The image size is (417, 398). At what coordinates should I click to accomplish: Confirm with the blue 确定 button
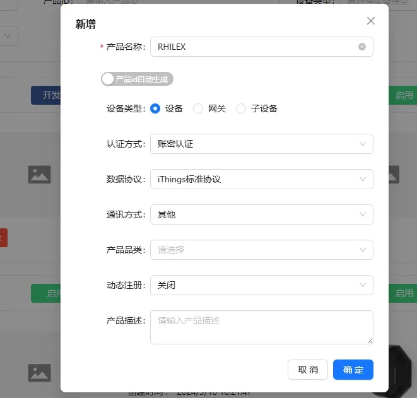[353, 370]
